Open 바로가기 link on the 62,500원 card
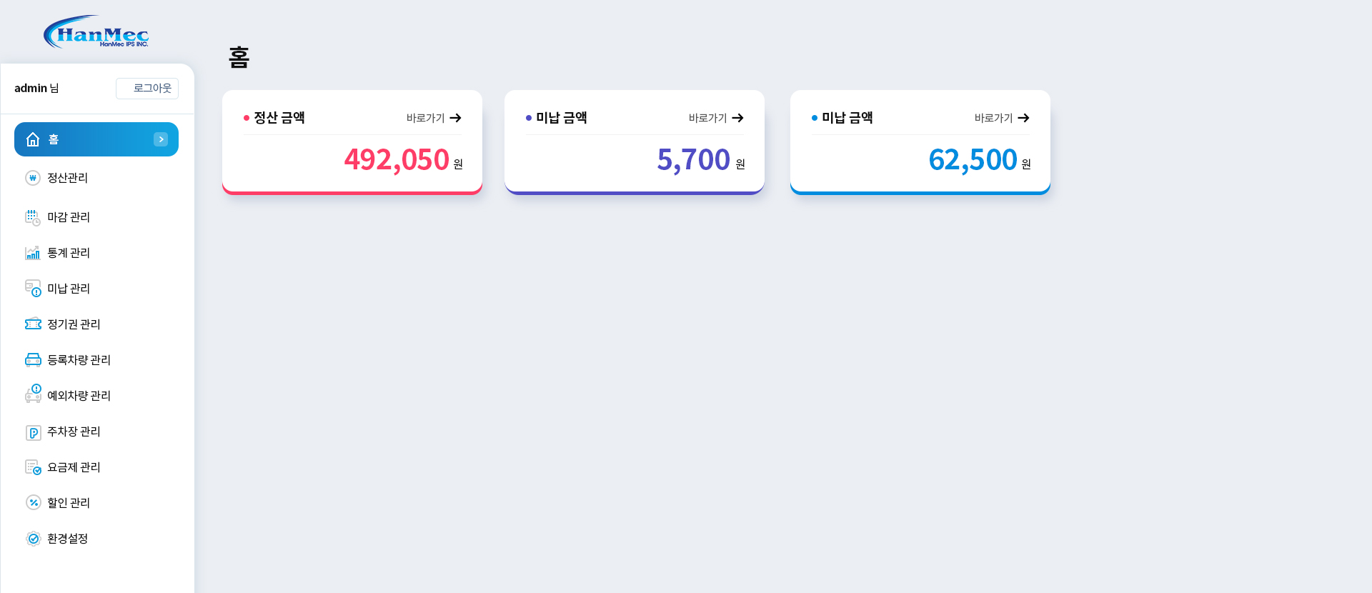Viewport: 1372px width, 593px height. [1000, 118]
